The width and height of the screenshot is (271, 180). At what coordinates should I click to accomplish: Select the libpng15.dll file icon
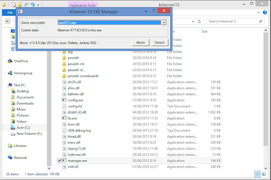[64, 149]
